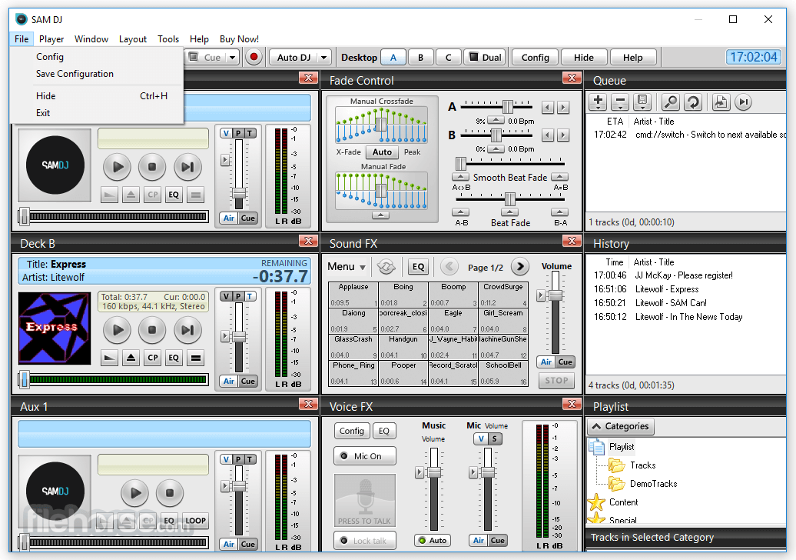796x560 pixels.
Task: Choose Exit in File menu
Action: pos(43,113)
